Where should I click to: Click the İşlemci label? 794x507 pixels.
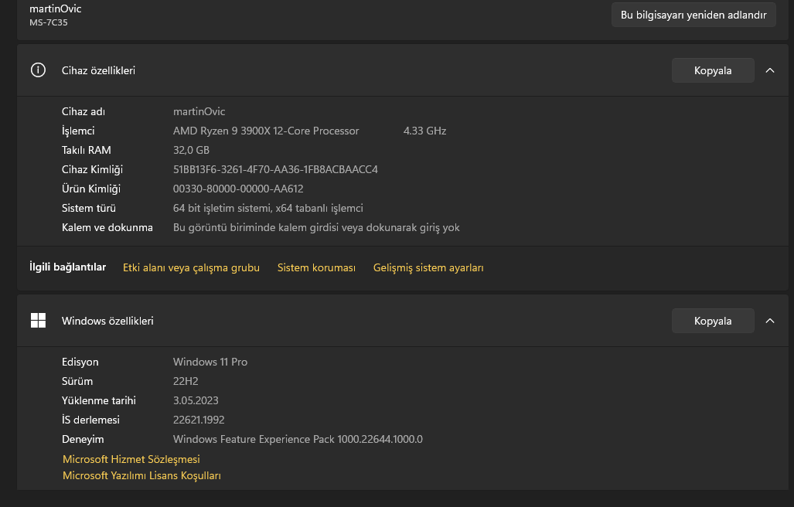pyautogui.click(x=78, y=131)
